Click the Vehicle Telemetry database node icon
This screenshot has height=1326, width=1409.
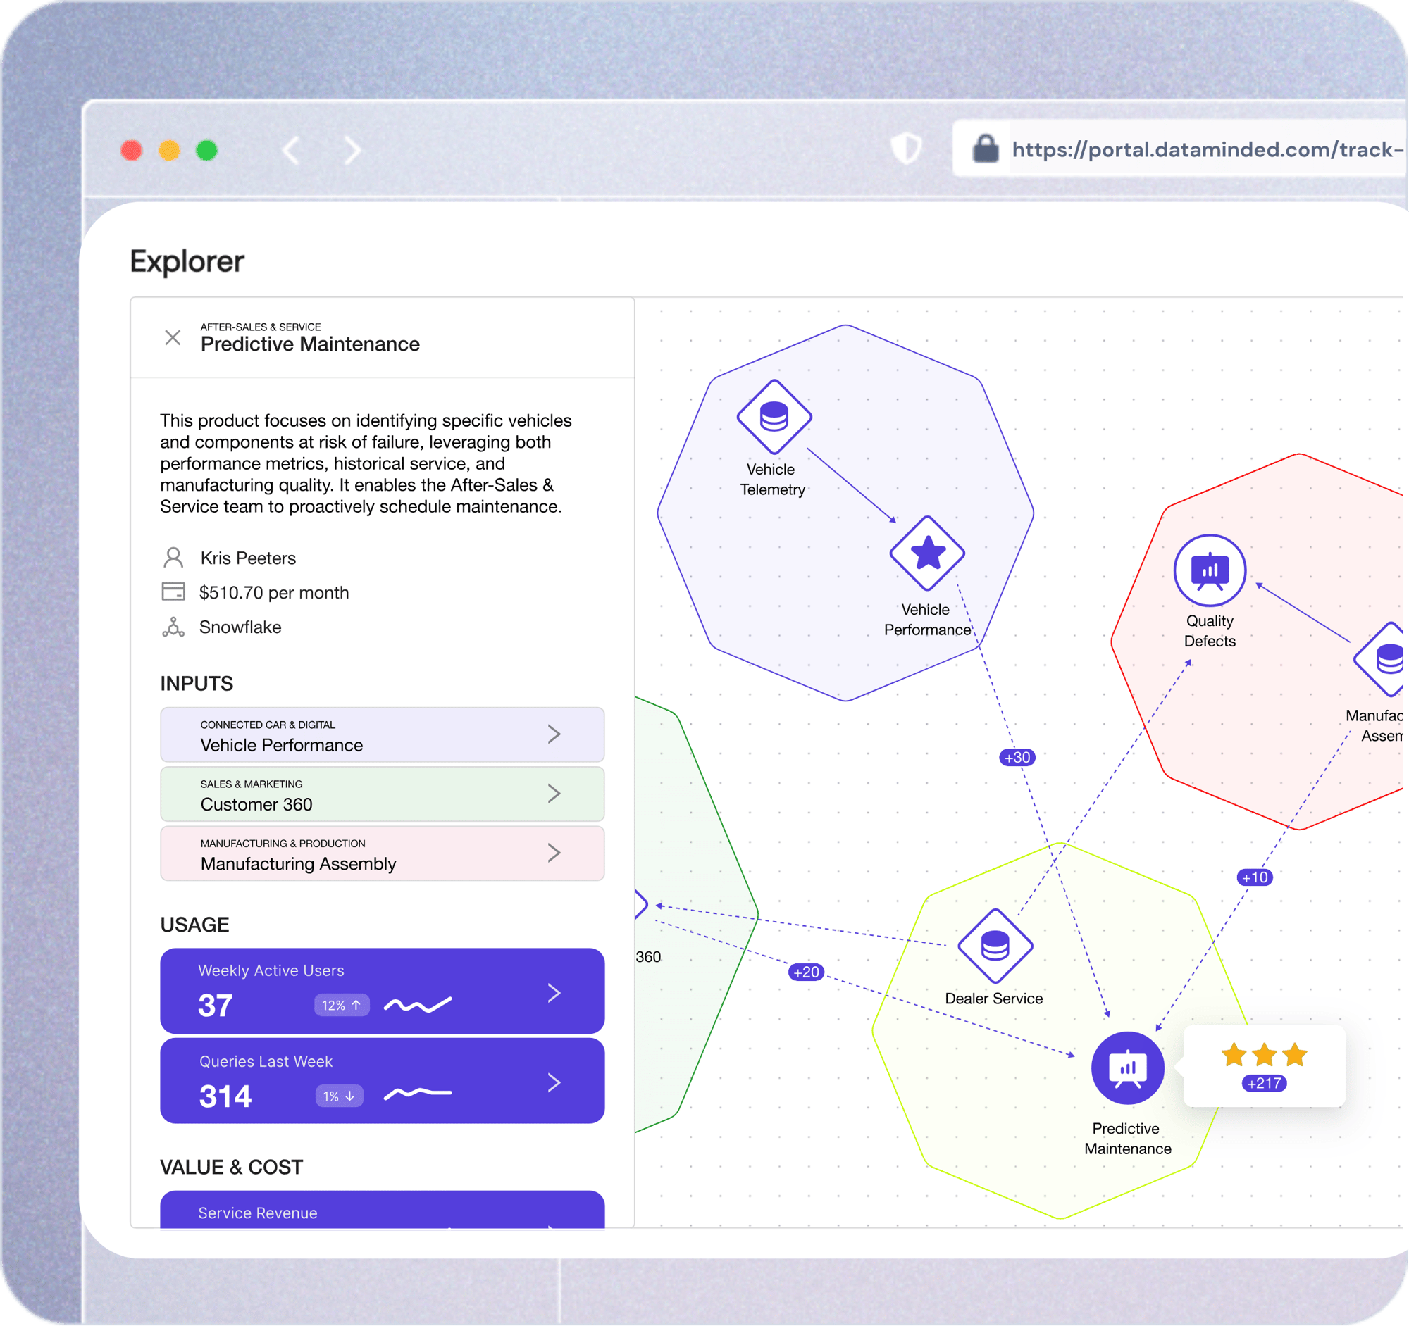(774, 416)
